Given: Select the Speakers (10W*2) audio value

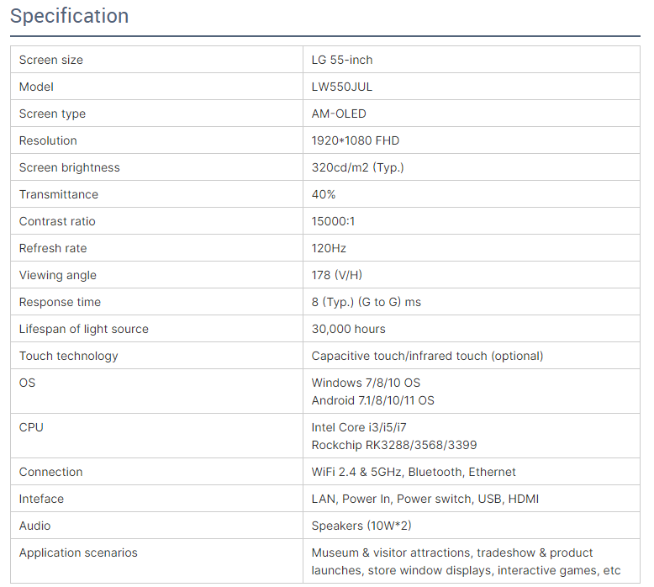Looking at the screenshot, I should click(x=361, y=526).
